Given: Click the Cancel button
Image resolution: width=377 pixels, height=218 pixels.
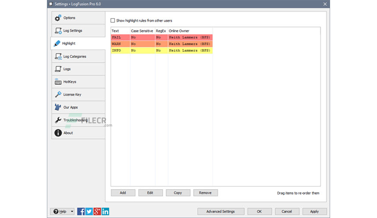Looking at the screenshot, I should [x=287, y=212].
